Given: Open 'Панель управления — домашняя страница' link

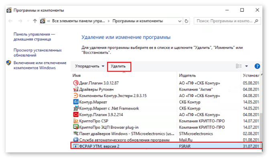Looking at the screenshot, I should (34, 36).
